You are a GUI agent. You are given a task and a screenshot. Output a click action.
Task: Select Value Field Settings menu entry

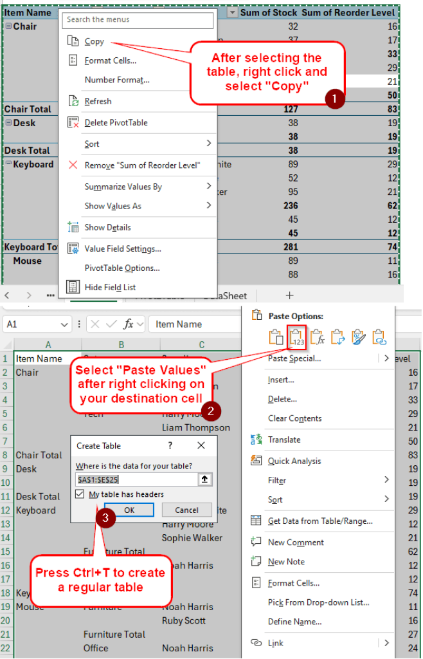[122, 248]
